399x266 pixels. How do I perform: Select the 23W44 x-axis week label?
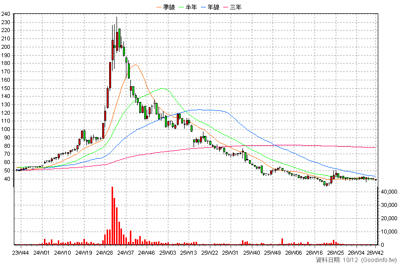click(21, 253)
